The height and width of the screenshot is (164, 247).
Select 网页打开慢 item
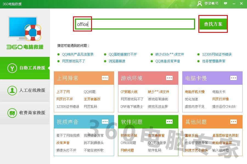pyautogui.click(x=220, y=99)
